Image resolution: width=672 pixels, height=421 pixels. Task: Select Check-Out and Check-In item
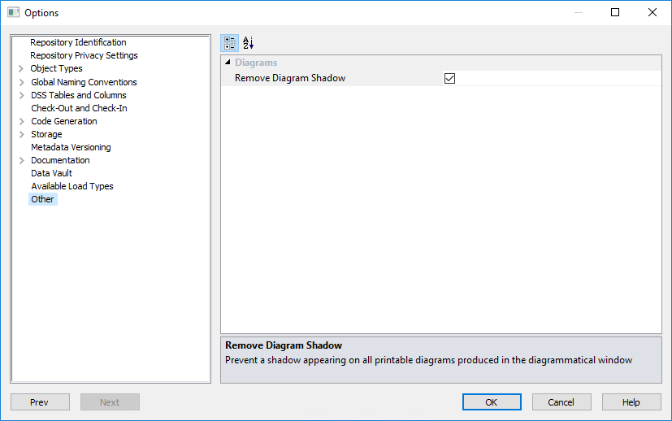(79, 108)
